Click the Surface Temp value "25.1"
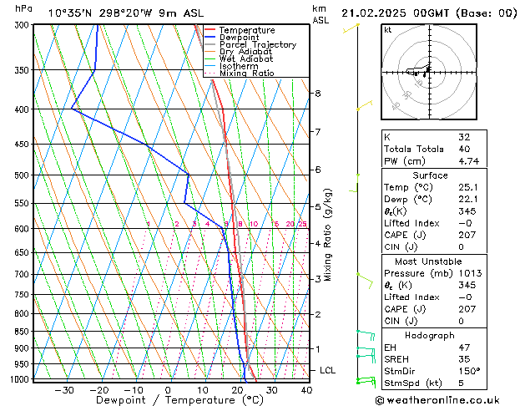Screen dimensions: 525x406 [x=467, y=187]
